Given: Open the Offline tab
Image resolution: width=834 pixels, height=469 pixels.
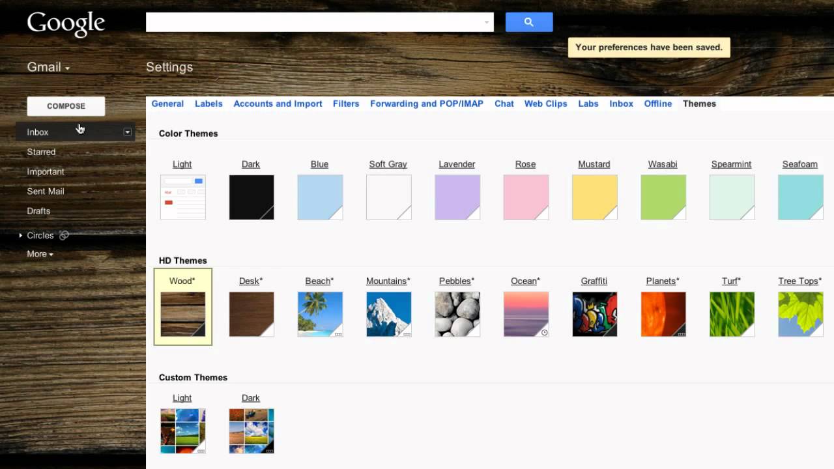Looking at the screenshot, I should click(x=658, y=104).
